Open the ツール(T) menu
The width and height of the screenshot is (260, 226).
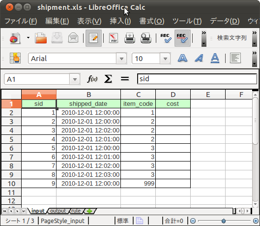(x=187, y=21)
